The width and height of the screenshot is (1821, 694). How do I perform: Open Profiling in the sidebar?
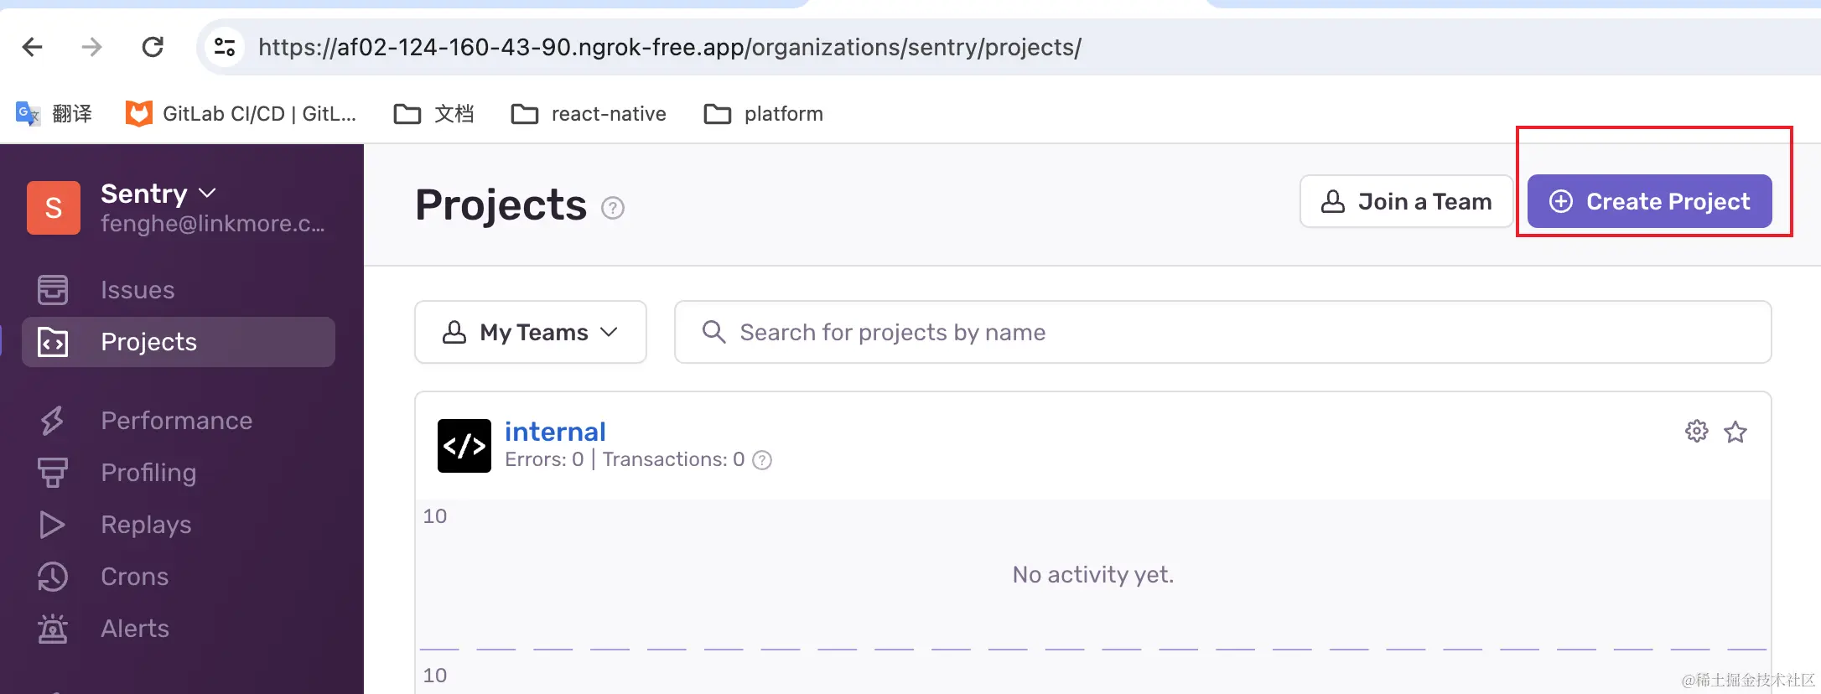179,473
